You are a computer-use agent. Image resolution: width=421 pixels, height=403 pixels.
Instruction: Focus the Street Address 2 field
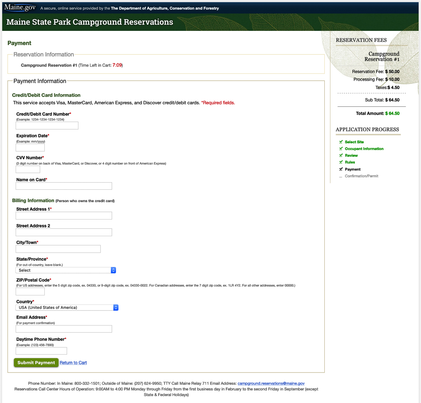click(x=64, y=232)
